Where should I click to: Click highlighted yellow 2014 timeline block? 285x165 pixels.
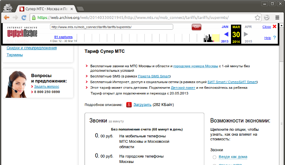(x=216, y=38)
